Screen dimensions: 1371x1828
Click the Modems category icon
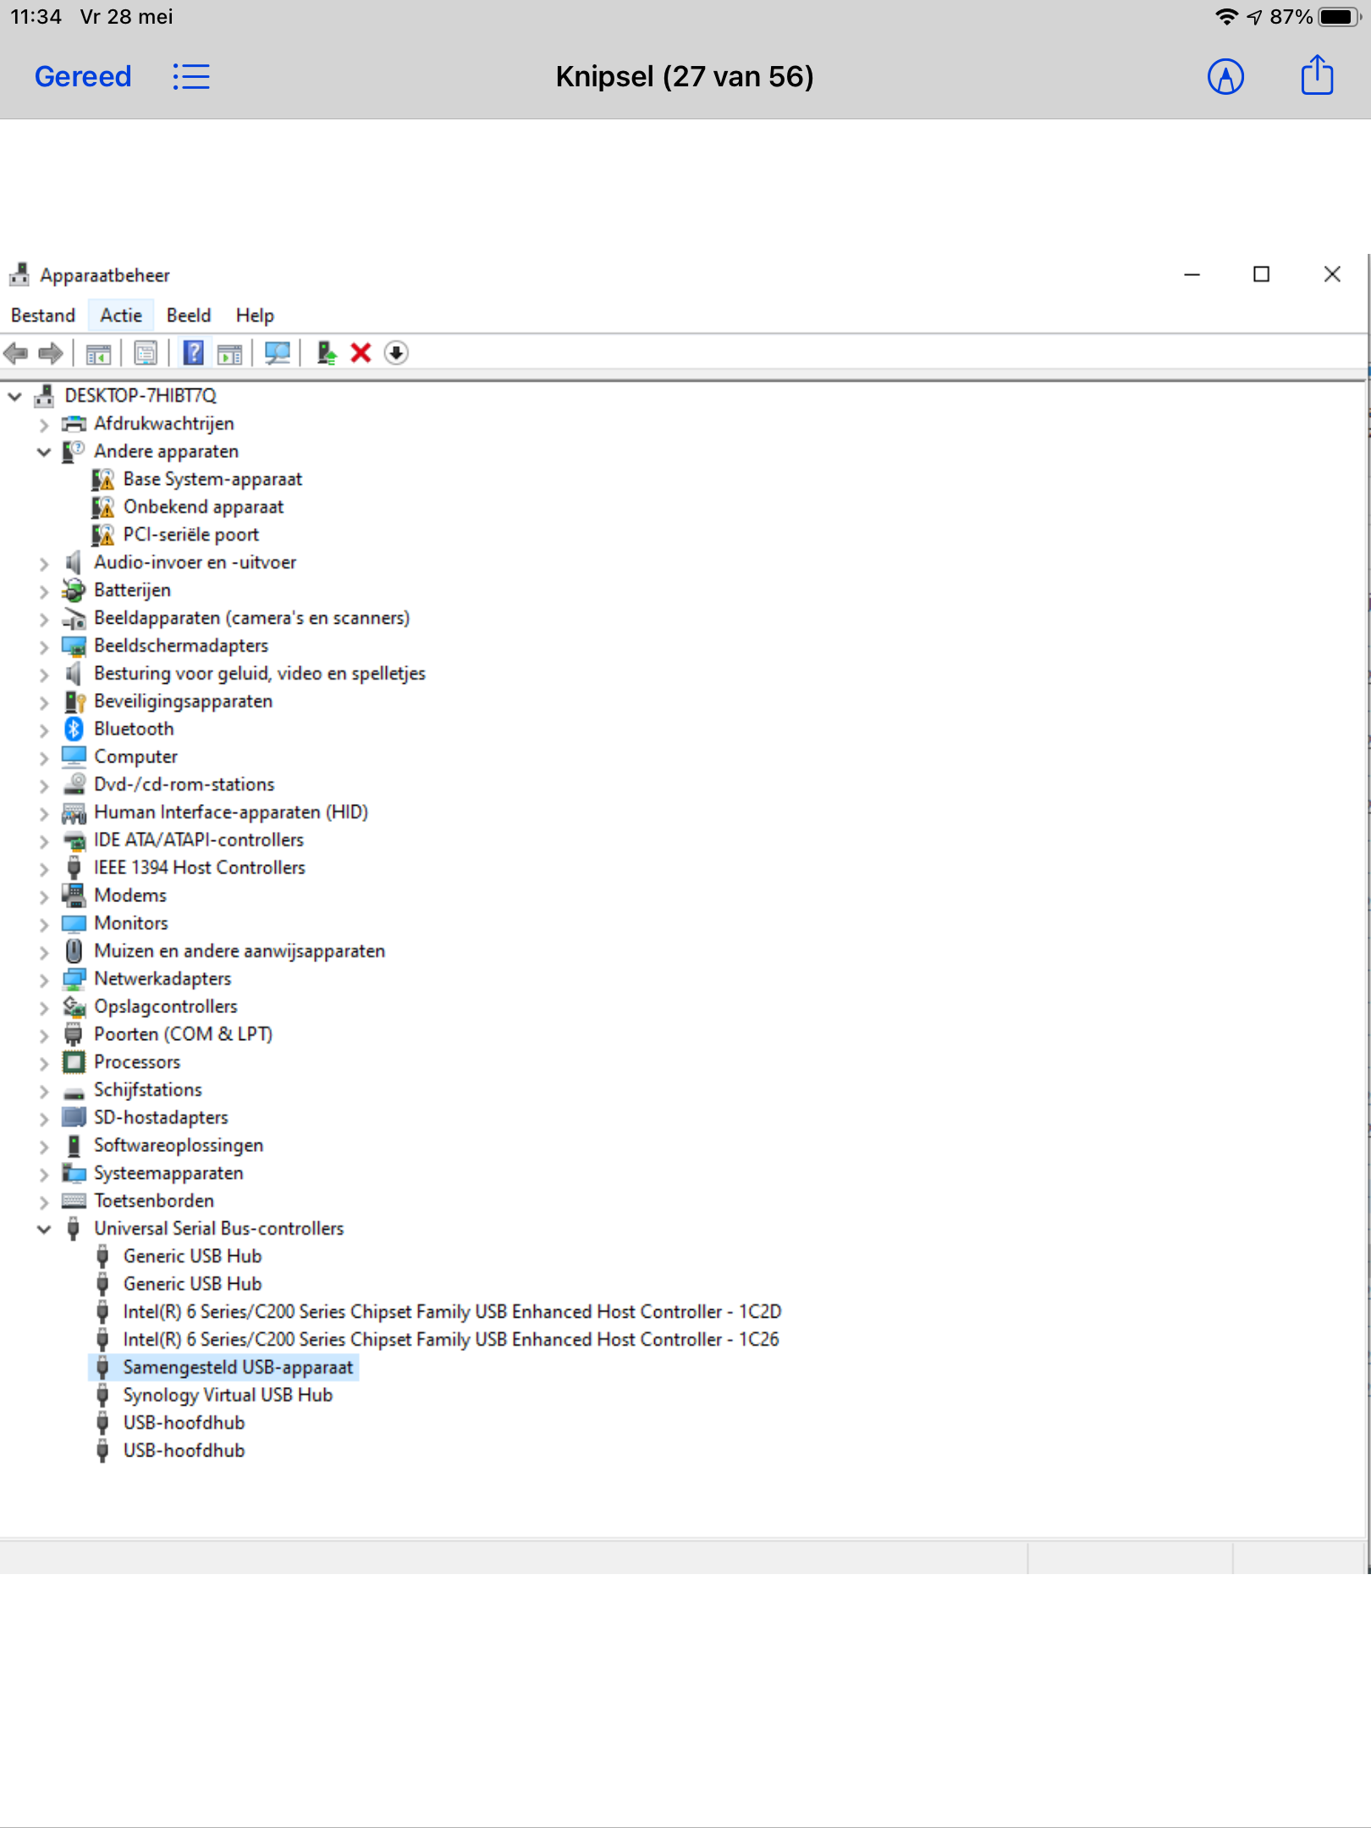pyautogui.click(x=74, y=895)
